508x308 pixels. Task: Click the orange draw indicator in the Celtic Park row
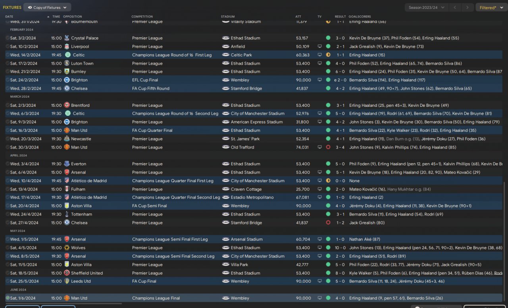[328, 55]
